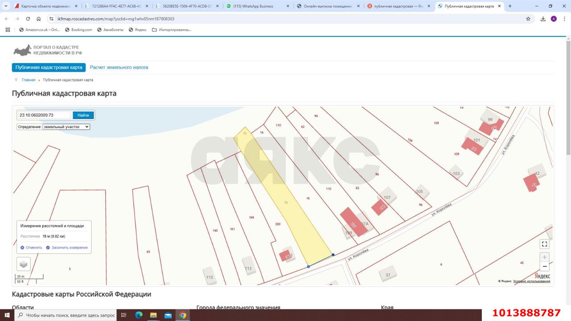Open browser downloads icon
This screenshot has width=571, height=321.
pos(543,19)
